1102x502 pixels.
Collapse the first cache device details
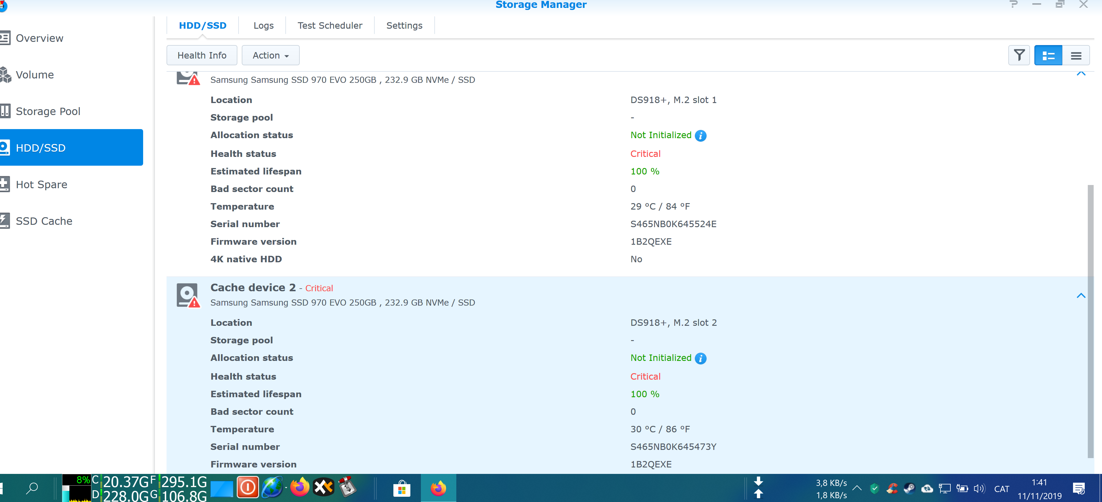(1081, 73)
